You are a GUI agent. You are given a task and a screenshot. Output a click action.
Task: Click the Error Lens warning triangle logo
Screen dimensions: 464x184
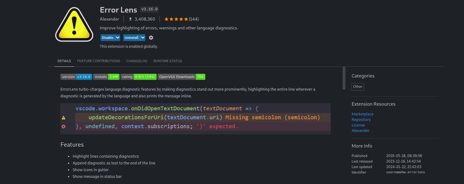[74, 24]
